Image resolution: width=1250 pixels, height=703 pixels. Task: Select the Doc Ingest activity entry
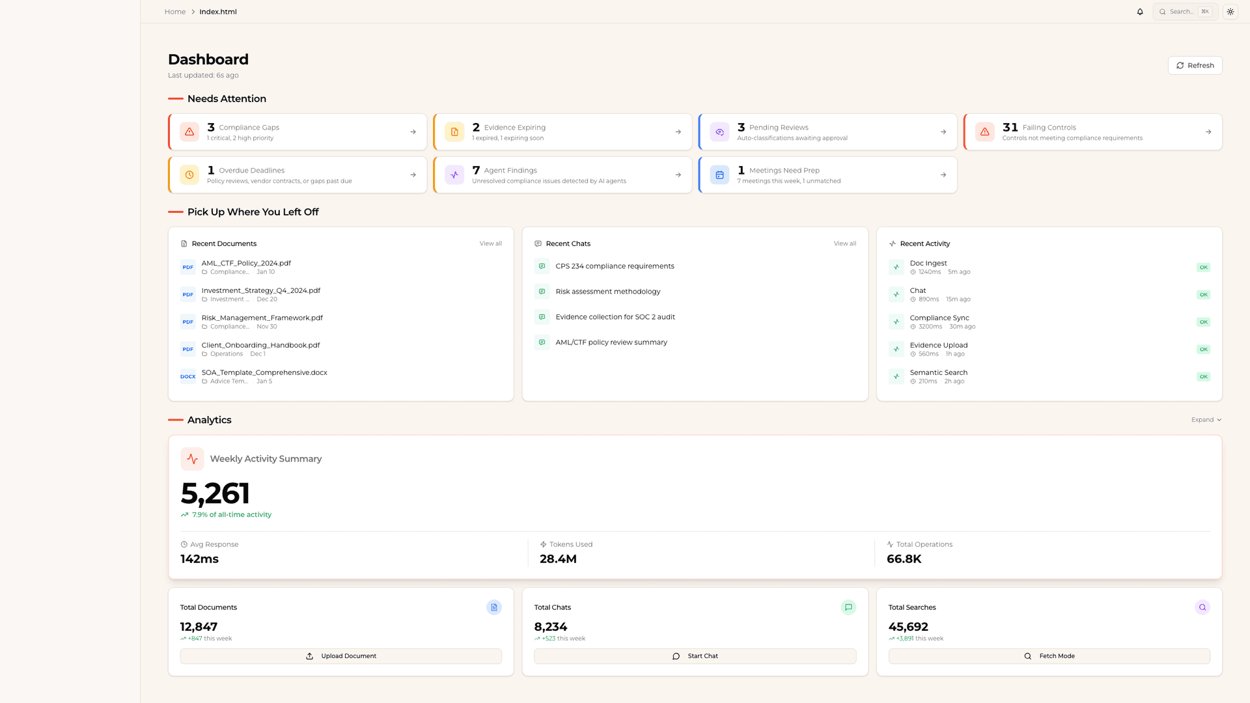[x=1049, y=267]
